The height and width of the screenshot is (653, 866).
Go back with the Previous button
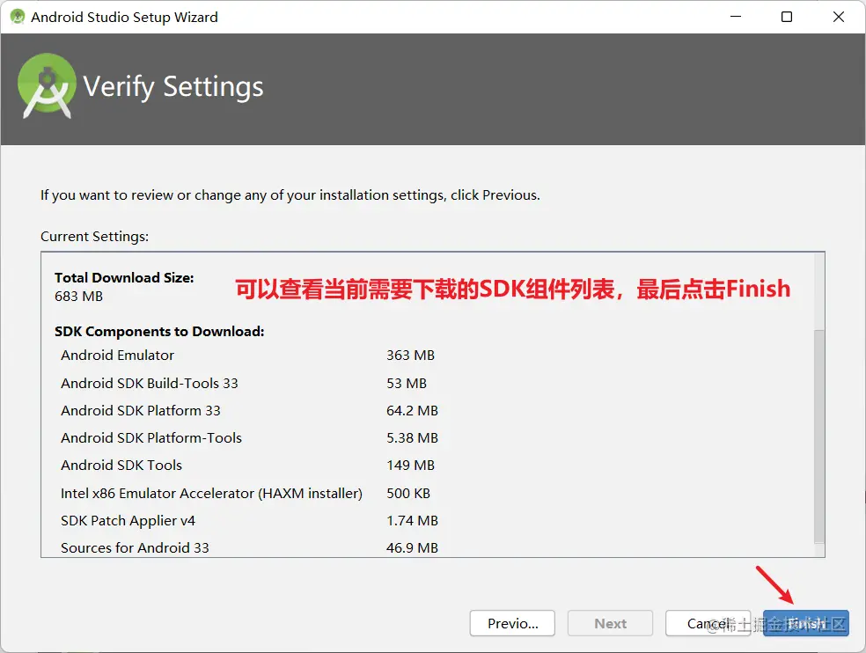coord(512,623)
